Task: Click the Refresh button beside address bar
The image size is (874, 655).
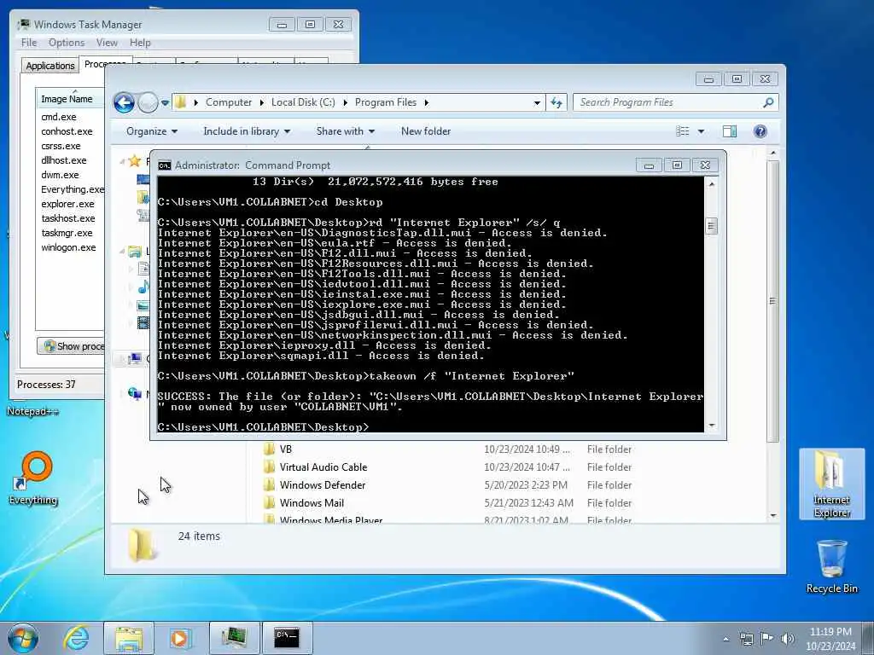Action: (x=556, y=102)
